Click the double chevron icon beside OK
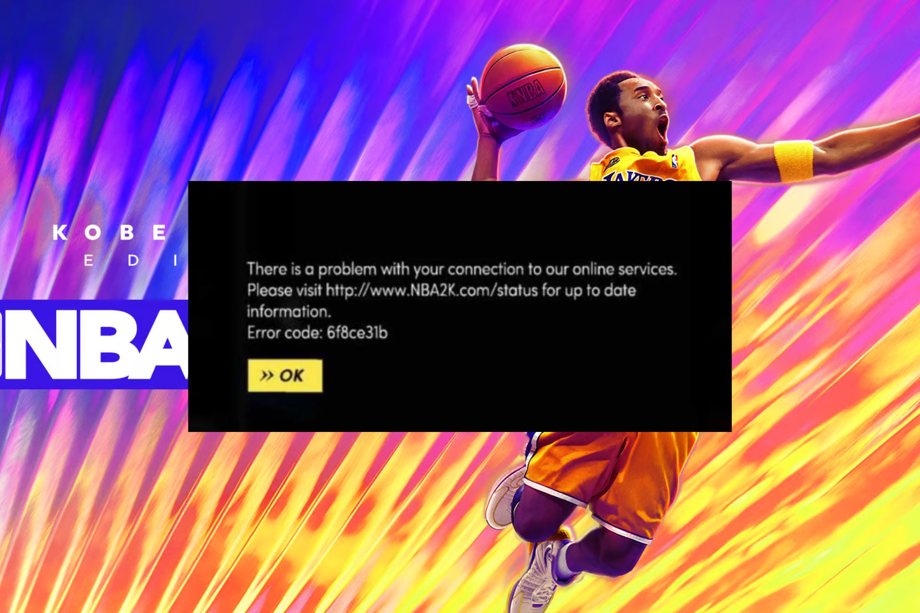The image size is (920, 613). pyautogui.click(x=266, y=375)
